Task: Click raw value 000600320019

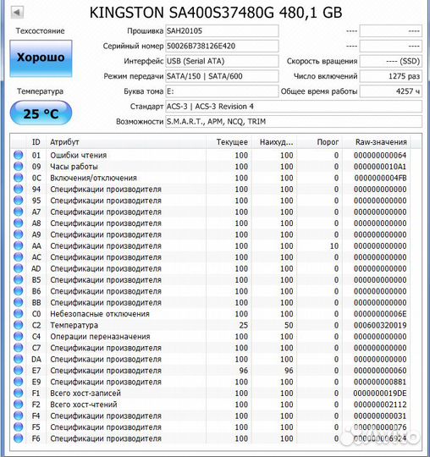Action: pyautogui.click(x=380, y=325)
